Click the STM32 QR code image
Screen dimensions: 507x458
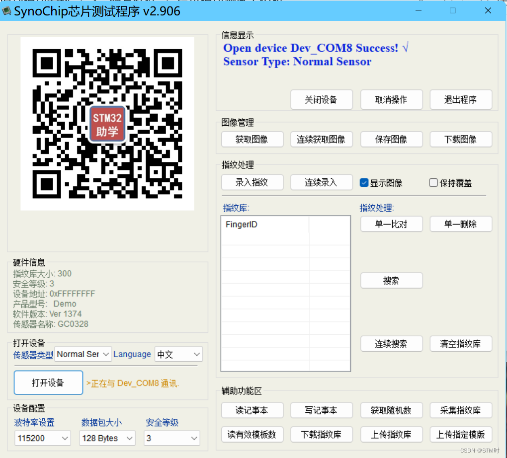coord(107,124)
